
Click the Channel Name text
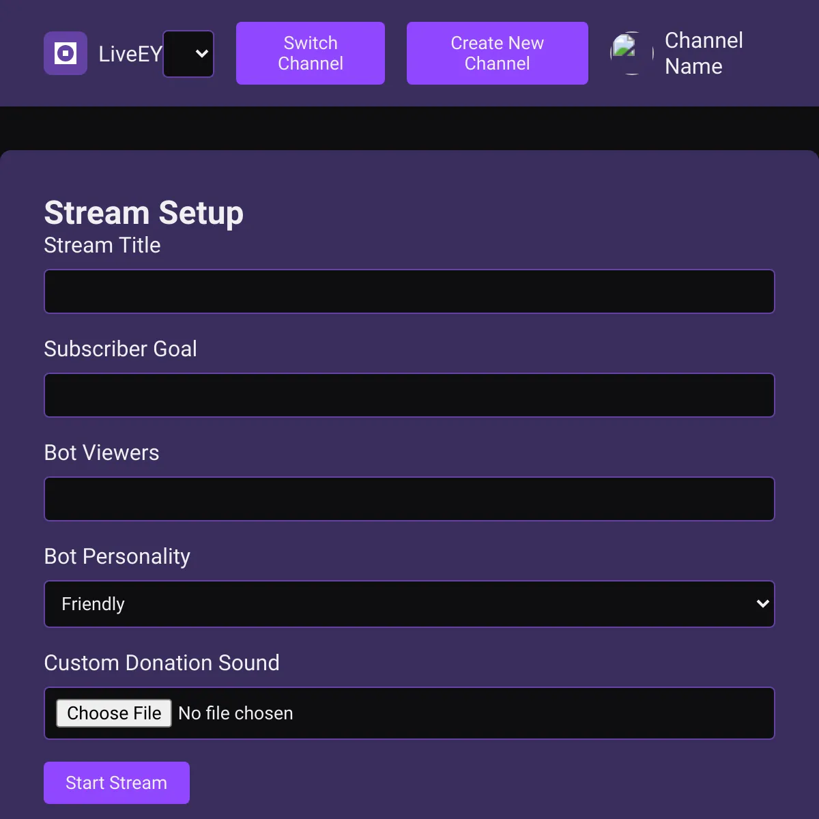(704, 53)
